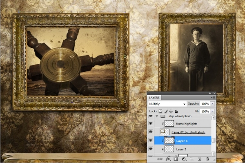Lock layer position
245x163 pixels.
171,111
